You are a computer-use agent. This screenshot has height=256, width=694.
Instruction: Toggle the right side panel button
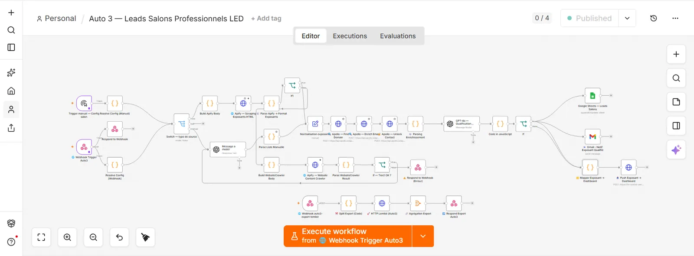tap(676, 126)
